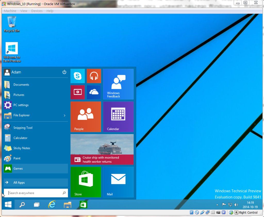Screen dimensions: 264x217
Task: Open the VirtualBox Machine menu
Action: [x=10, y=11]
